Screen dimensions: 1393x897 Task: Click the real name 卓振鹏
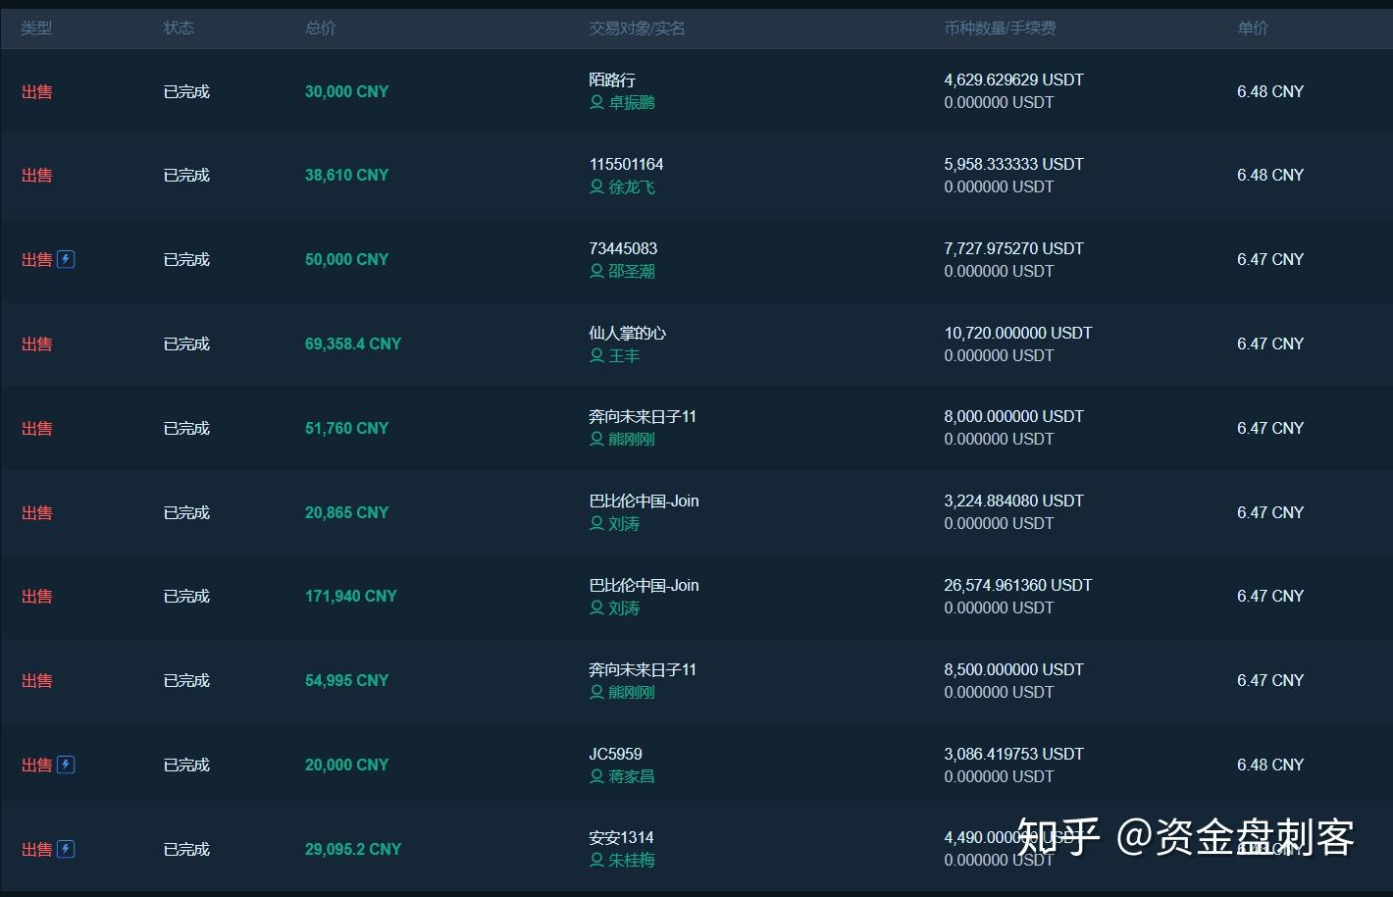[x=632, y=102]
